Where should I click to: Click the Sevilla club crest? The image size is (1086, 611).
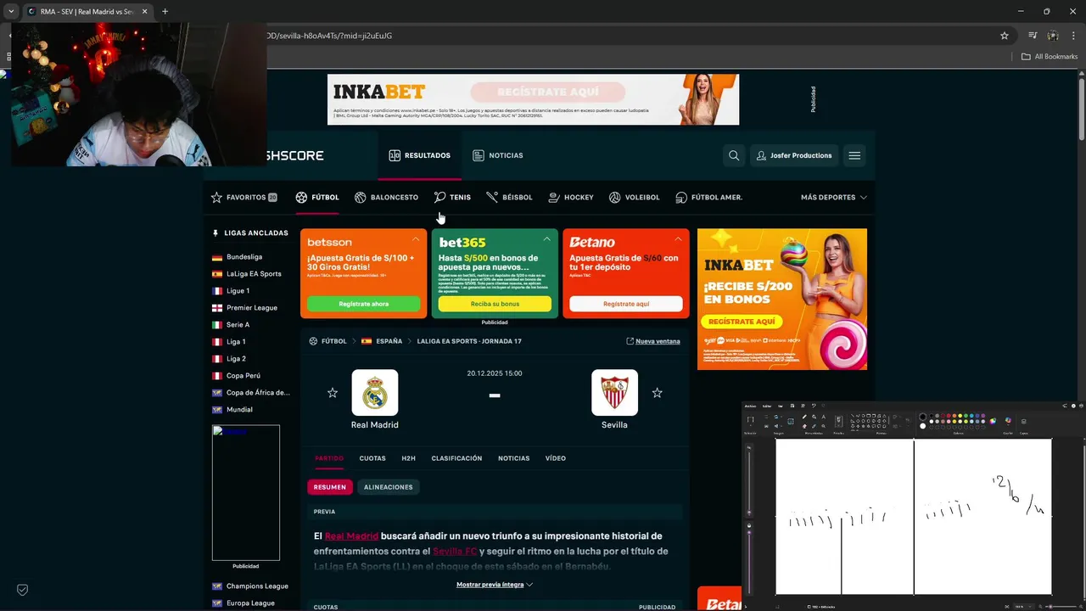(614, 393)
